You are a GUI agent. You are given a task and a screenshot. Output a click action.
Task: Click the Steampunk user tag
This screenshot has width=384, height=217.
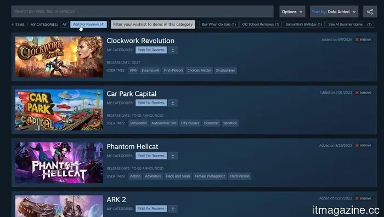click(x=150, y=71)
